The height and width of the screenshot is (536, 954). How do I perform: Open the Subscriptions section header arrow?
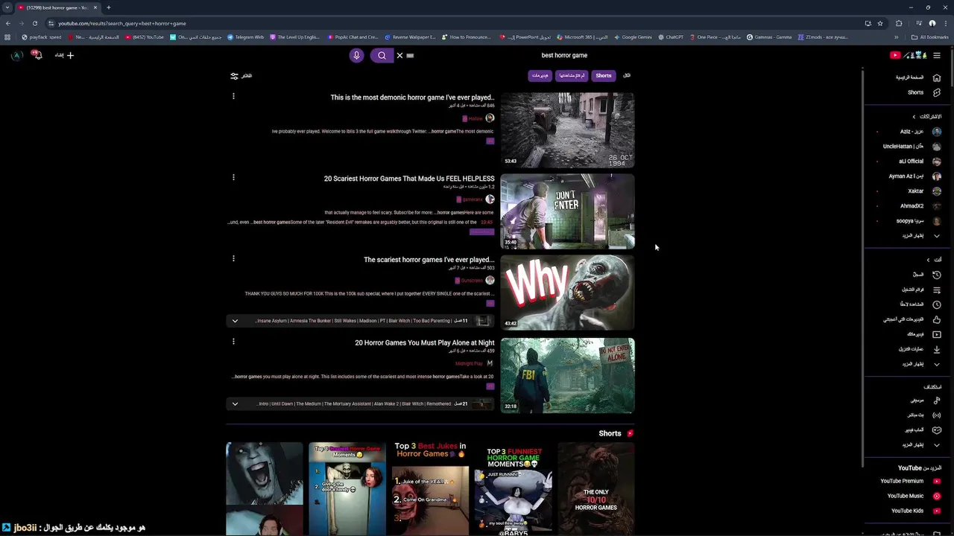[914, 117]
